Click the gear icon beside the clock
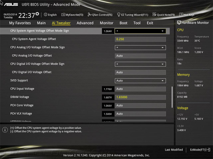 pyautogui.click(x=37, y=14)
